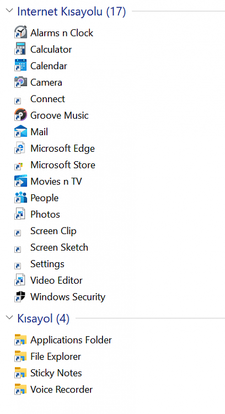The image size is (225, 414).
Task: Open the Alarms n Clock shortcut icon
Action: click(x=20, y=33)
